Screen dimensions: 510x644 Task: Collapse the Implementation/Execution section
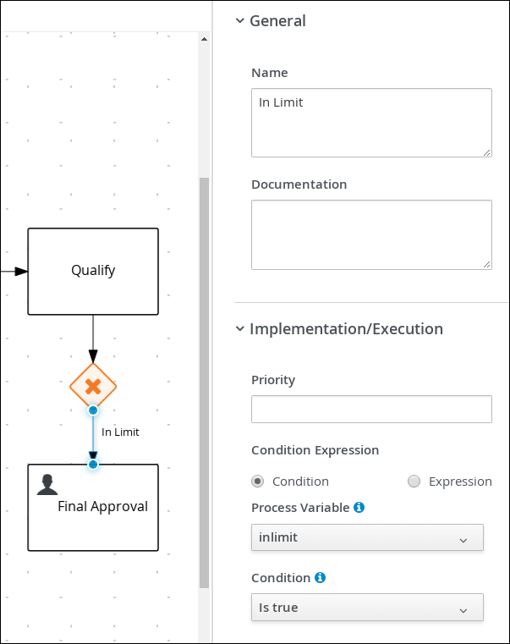click(240, 329)
